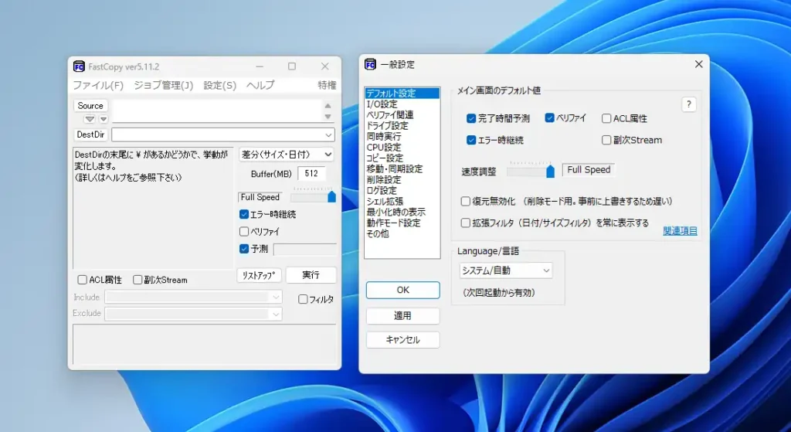Viewport: 791px width, 432px height.
Task: Select 最小化時の表示 in the settings list
Action: [402, 212]
